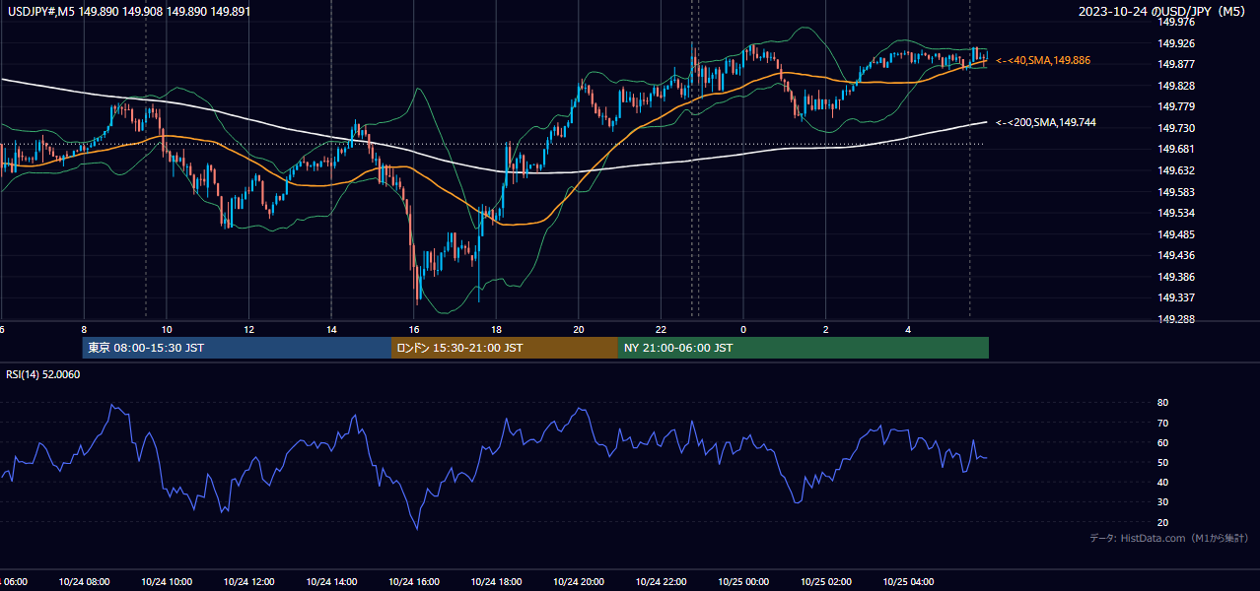Click price axis value 149.976
This screenshot has width=1260, height=591.
[1175, 22]
